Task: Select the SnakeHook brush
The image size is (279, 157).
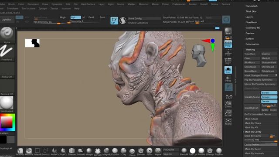Action: [x=80, y=152]
